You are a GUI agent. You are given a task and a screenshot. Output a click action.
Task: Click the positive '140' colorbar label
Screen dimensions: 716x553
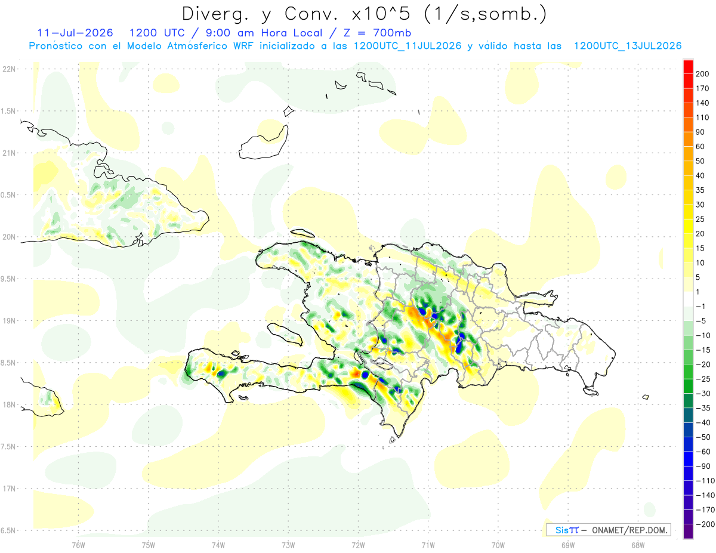(702, 103)
